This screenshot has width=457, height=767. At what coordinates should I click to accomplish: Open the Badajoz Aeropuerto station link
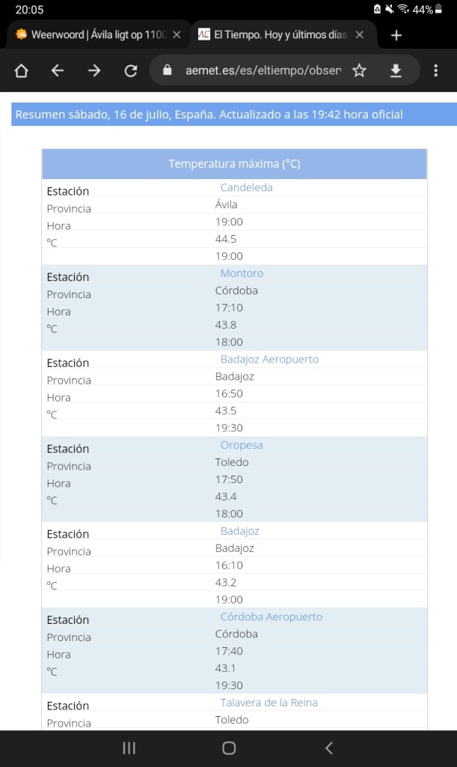coord(269,359)
